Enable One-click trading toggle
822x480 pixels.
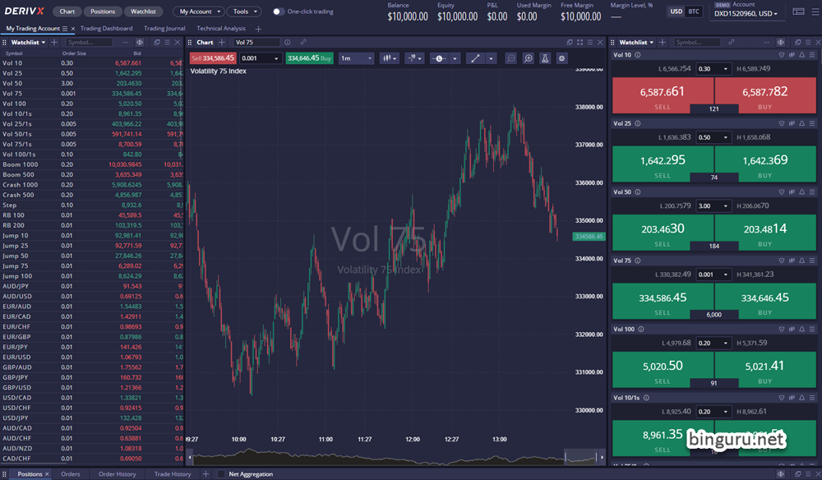[279, 12]
